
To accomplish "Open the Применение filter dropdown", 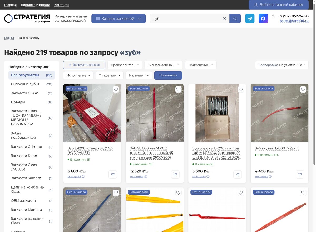I will (x=201, y=65).
